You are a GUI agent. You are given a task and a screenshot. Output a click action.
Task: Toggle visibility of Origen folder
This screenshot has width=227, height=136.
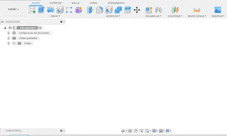pyautogui.click(x=14, y=43)
